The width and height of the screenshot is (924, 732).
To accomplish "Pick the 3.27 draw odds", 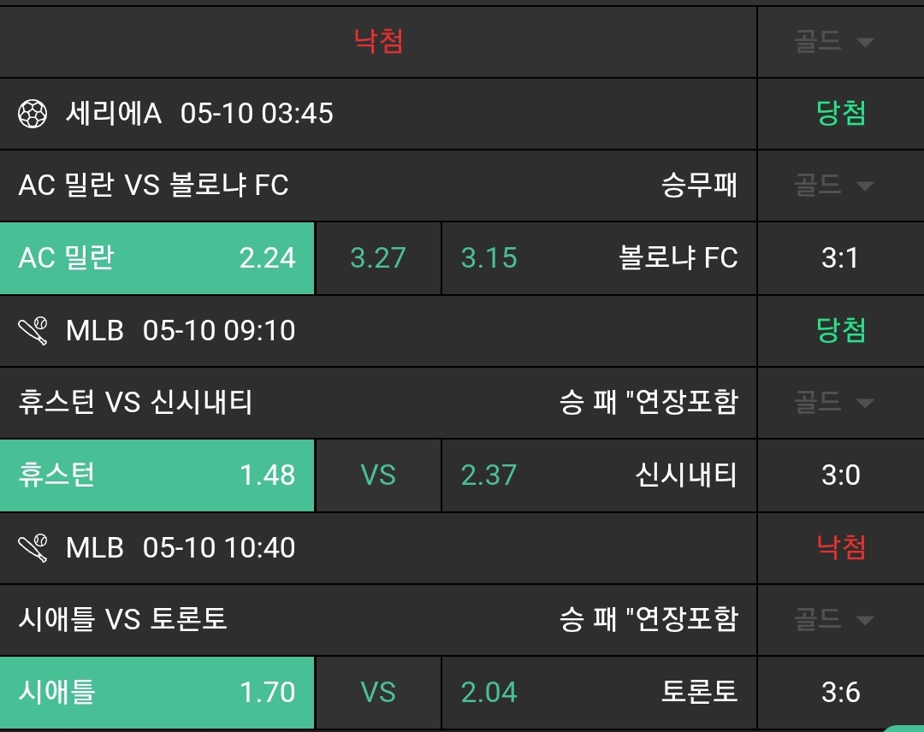I will pos(378,258).
